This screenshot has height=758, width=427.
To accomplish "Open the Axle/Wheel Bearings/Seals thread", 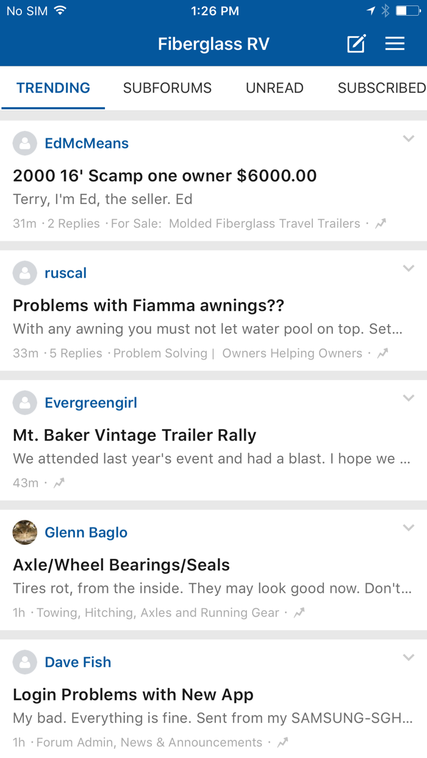I will coord(121,565).
